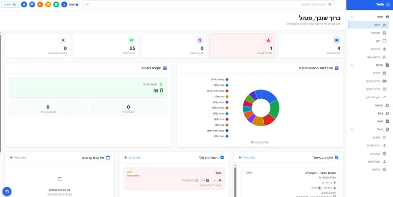
Task: Go to יומן in the sidebar
Action: pos(377,41)
